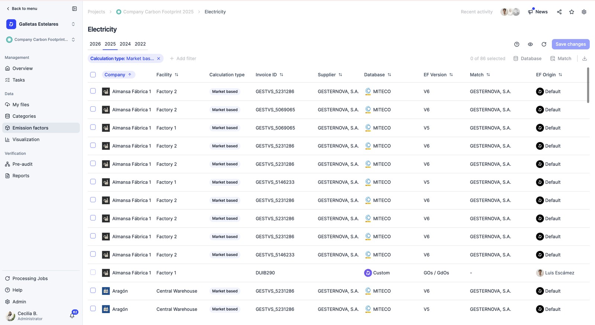Image resolution: width=595 pixels, height=325 pixels.
Task: Check GESTVS_5146233 Factory 2 row
Action: 93,254
